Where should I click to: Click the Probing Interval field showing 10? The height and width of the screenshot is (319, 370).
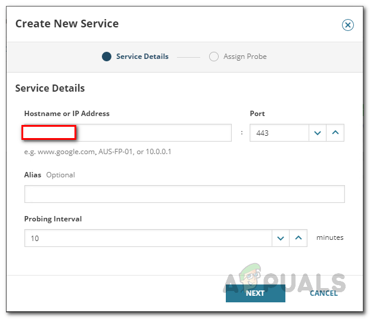[x=148, y=238]
